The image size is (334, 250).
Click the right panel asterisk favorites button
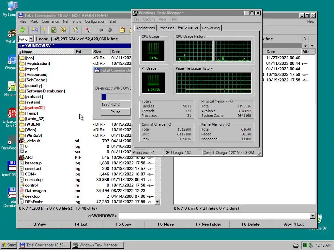tap(305, 46)
